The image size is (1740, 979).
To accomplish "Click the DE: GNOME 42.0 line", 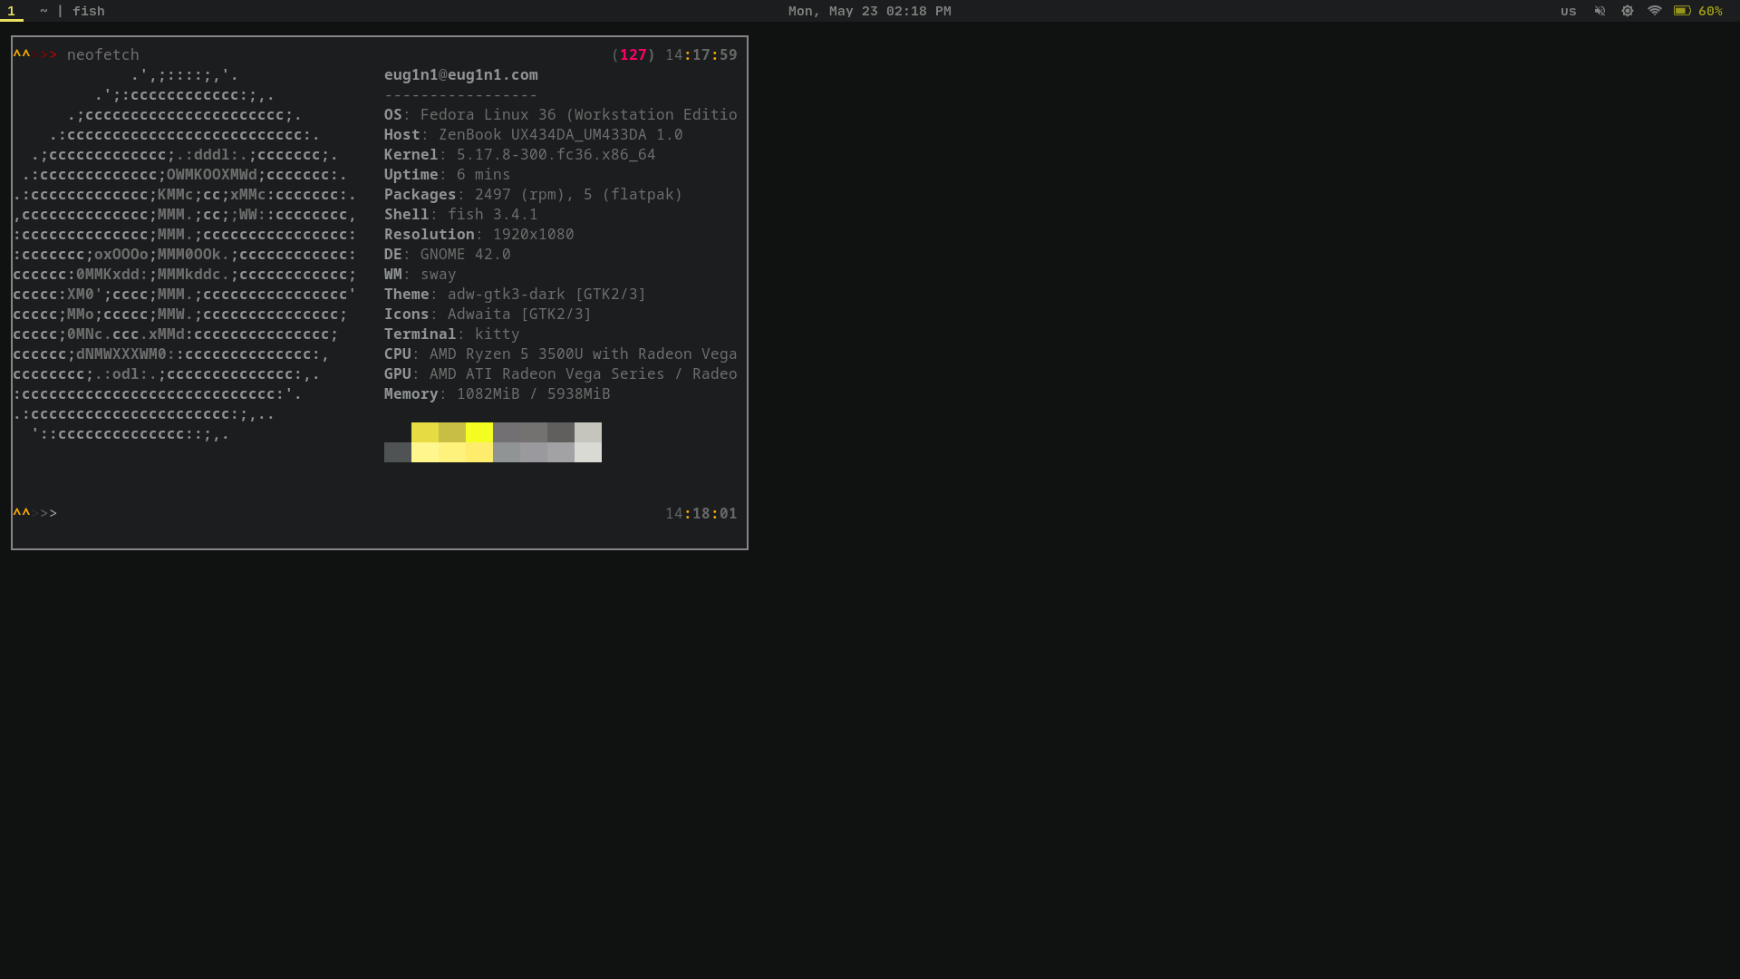I will click(448, 254).
